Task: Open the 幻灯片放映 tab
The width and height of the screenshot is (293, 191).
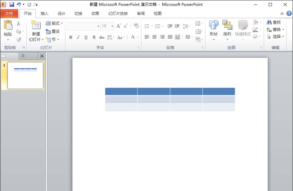Action: point(118,13)
